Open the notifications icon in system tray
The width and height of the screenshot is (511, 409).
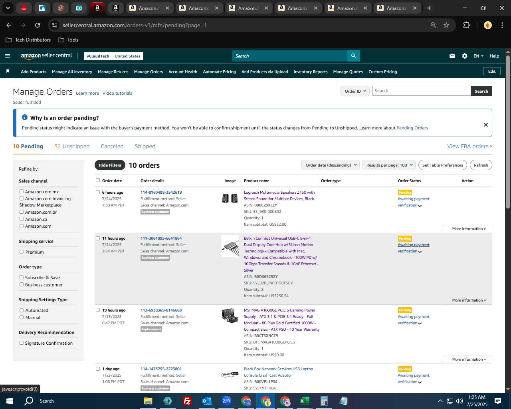tap(498, 401)
